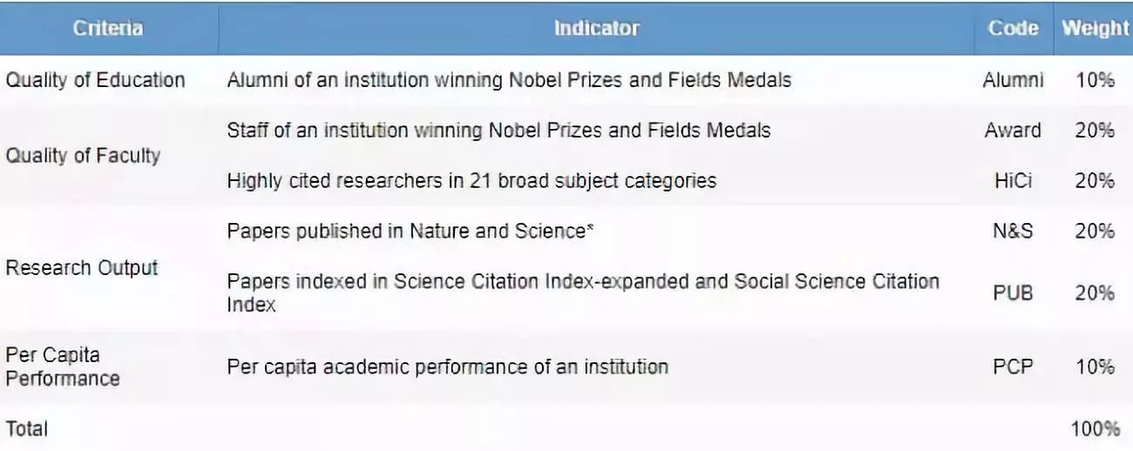Click the Code column header
1133x451 pixels.
[x=1013, y=28]
